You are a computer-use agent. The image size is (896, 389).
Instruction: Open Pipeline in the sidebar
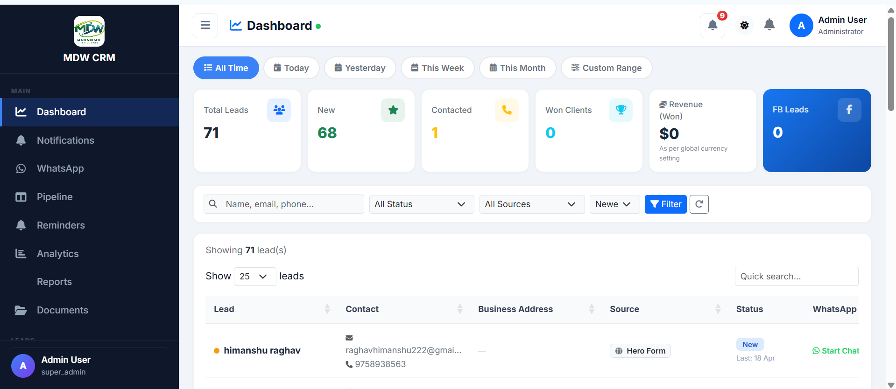coord(90,197)
